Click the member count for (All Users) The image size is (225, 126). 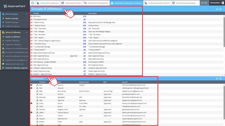[x=85, y=16]
